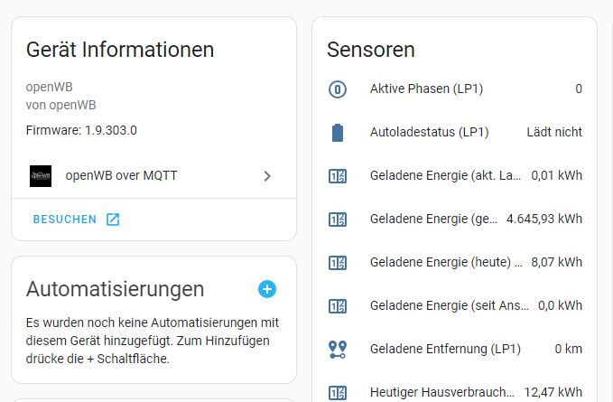Click the external link icon beside BESUCHEN
613x402 pixels.
click(113, 220)
